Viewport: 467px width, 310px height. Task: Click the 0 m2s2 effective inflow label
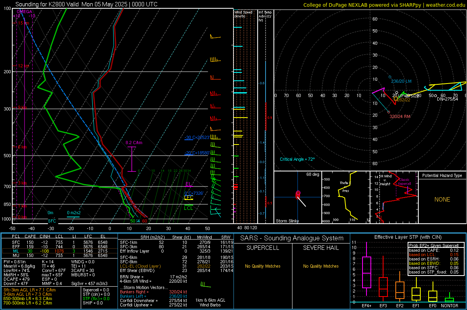74,213
